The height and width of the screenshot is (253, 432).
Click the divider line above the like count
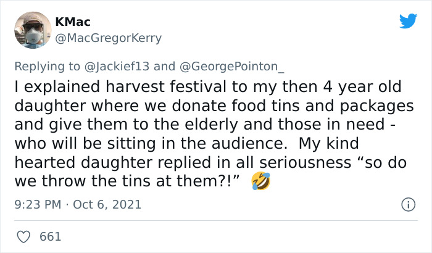pos(216,220)
